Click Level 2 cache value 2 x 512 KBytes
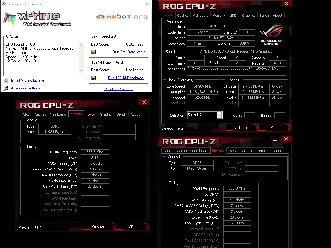331x248 pixels. point(253,98)
